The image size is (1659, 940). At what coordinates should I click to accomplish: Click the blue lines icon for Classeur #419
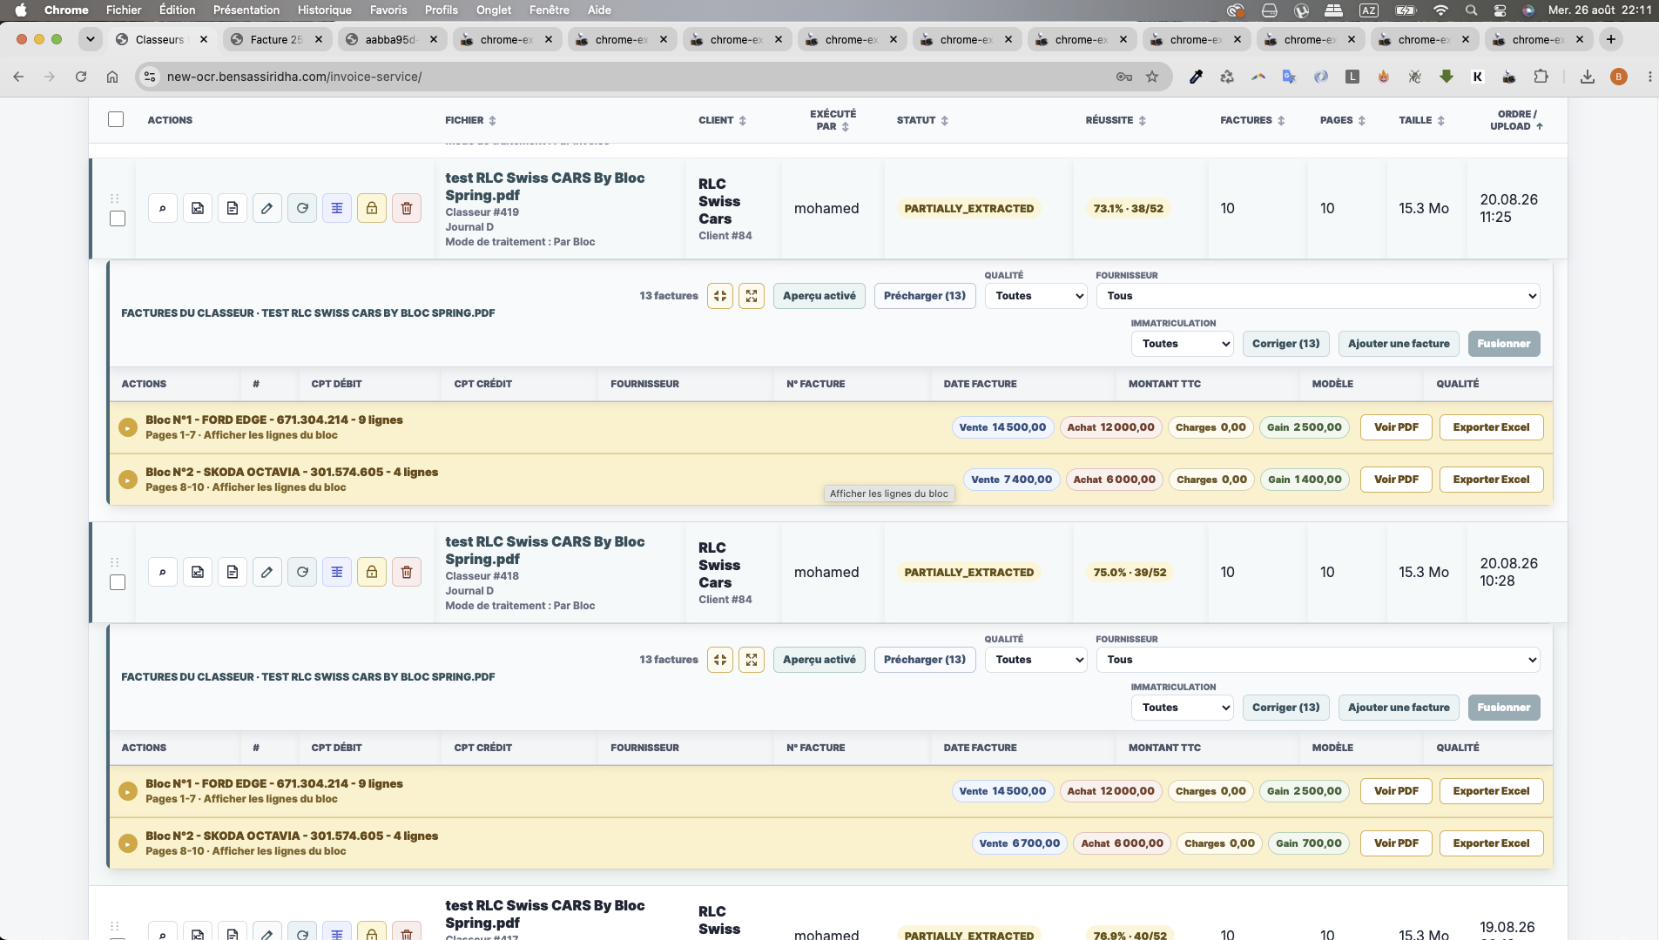pyautogui.click(x=337, y=208)
